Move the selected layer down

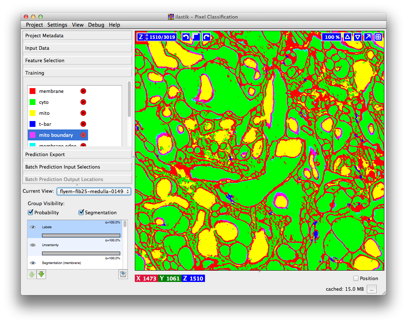pos(41,274)
